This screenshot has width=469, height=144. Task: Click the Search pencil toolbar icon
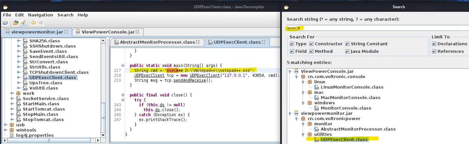click(22, 23)
